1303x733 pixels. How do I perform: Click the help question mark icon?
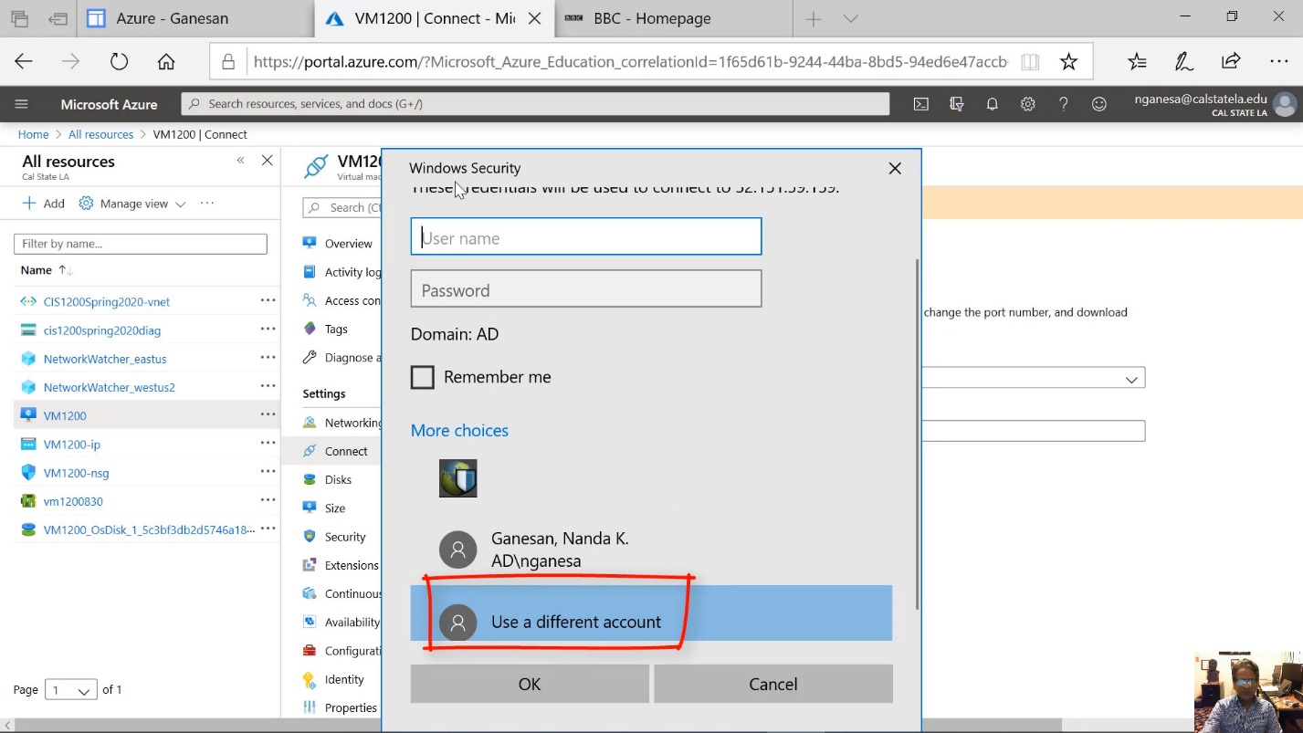point(1063,104)
